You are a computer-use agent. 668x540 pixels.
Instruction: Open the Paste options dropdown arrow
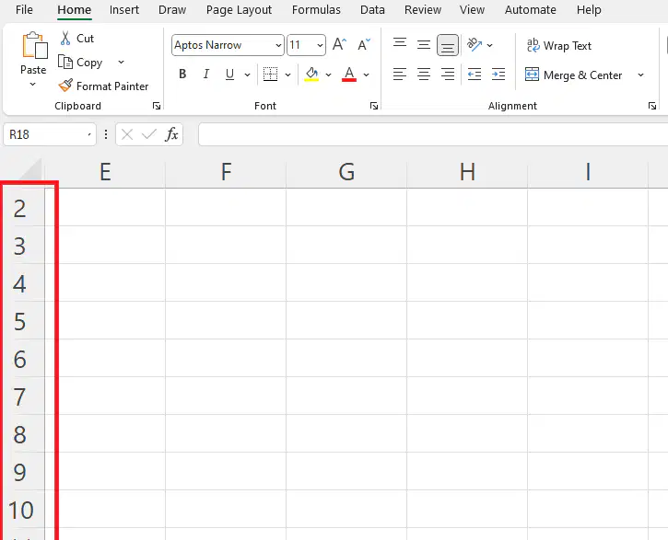(x=33, y=85)
